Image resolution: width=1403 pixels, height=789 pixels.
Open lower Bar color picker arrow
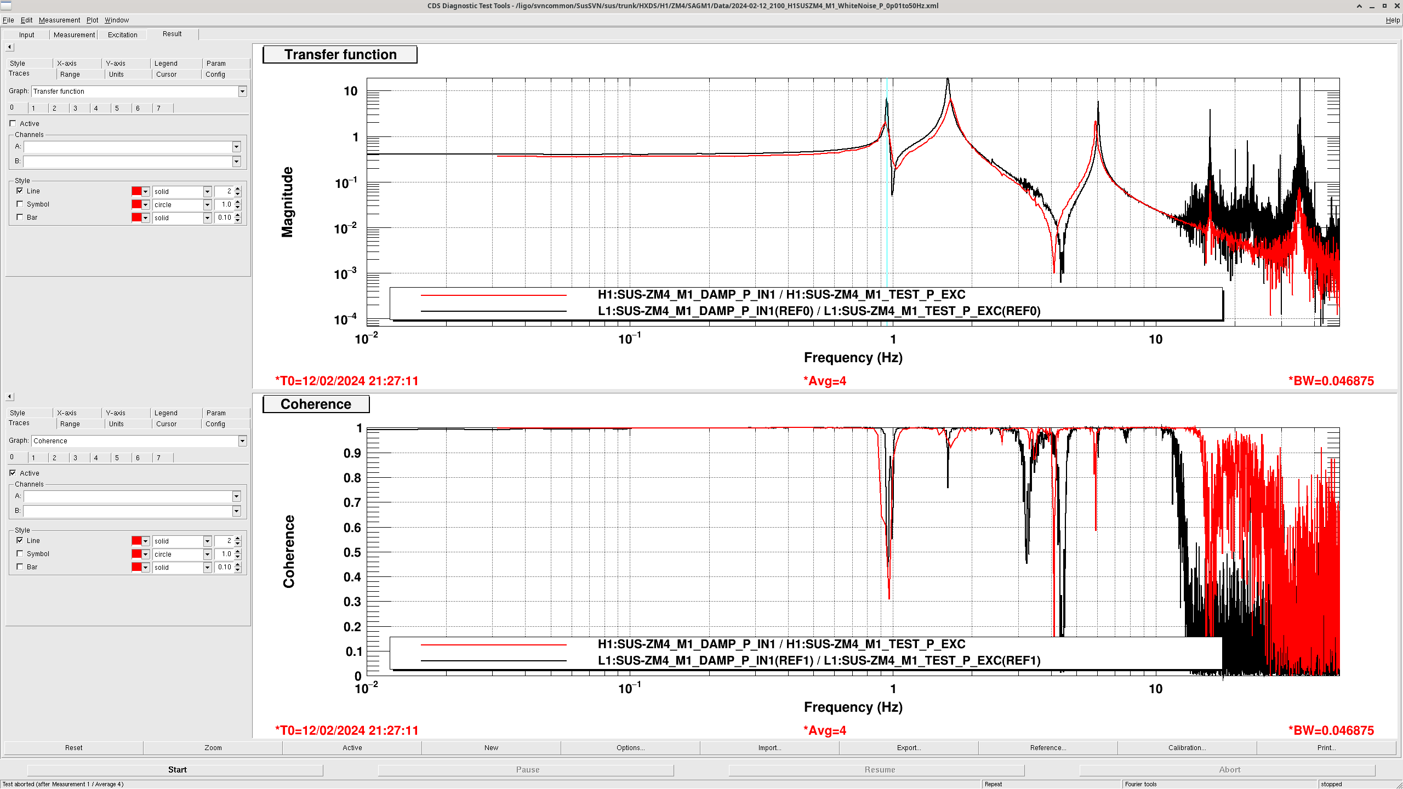146,568
